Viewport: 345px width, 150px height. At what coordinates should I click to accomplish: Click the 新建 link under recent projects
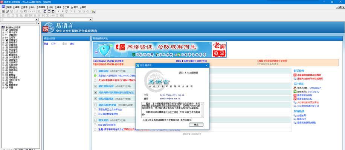(x=46, y=43)
